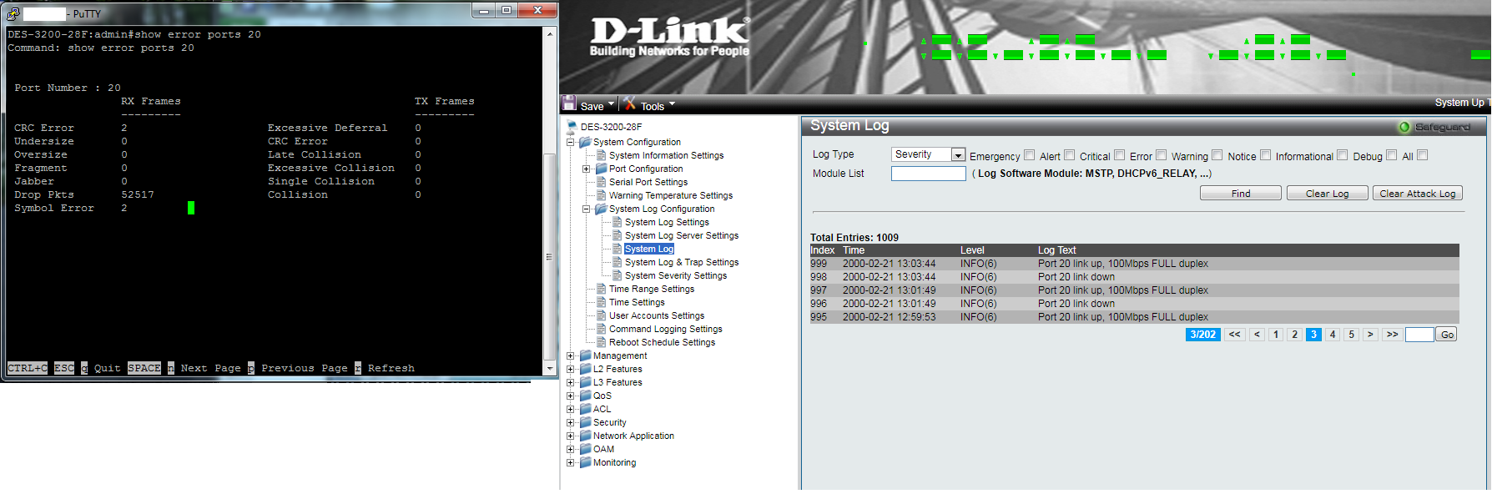Screen dimensions: 1492x494
Task: Click the Find button
Action: (x=1241, y=193)
